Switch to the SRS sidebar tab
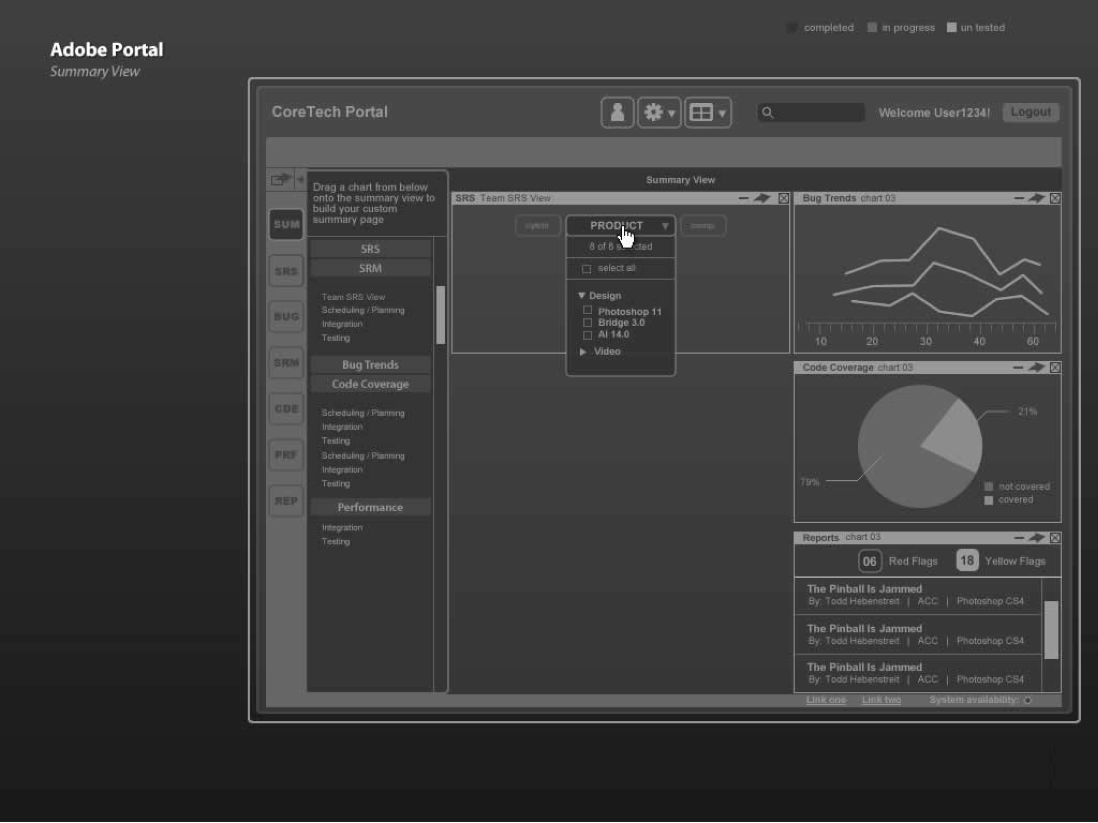Image resolution: width=1098 pixels, height=823 pixels. coord(286,271)
